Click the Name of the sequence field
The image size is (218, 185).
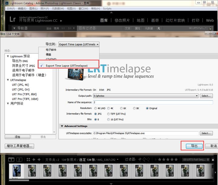coord(153,102)
